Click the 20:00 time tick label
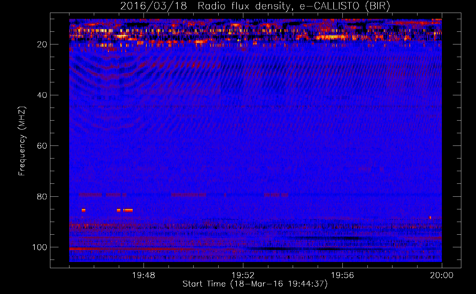The height and width of the screenshot is (294, 476). pos(442,275)
